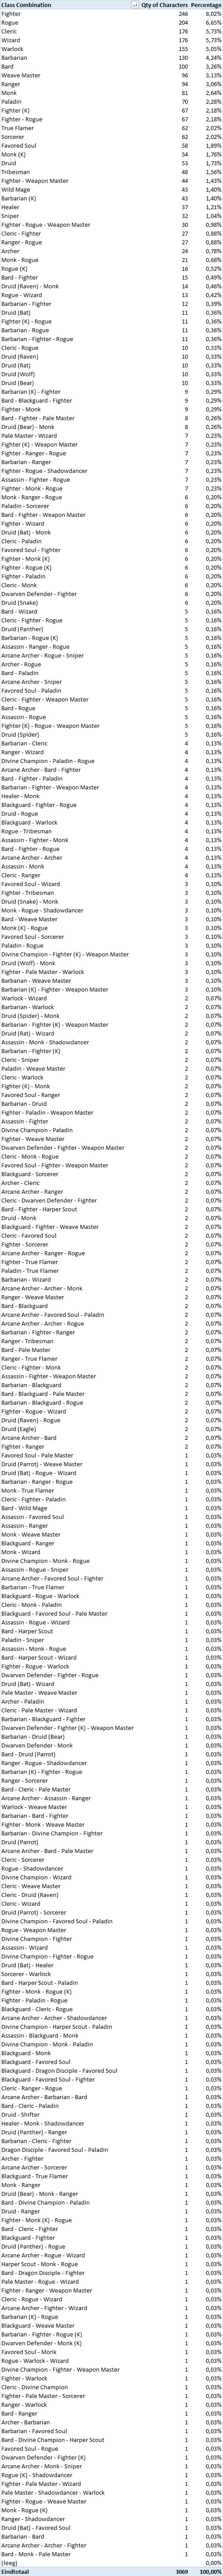Select the (leeg) row label
Screen dimensions: 223x2576
pos(9,2561)
